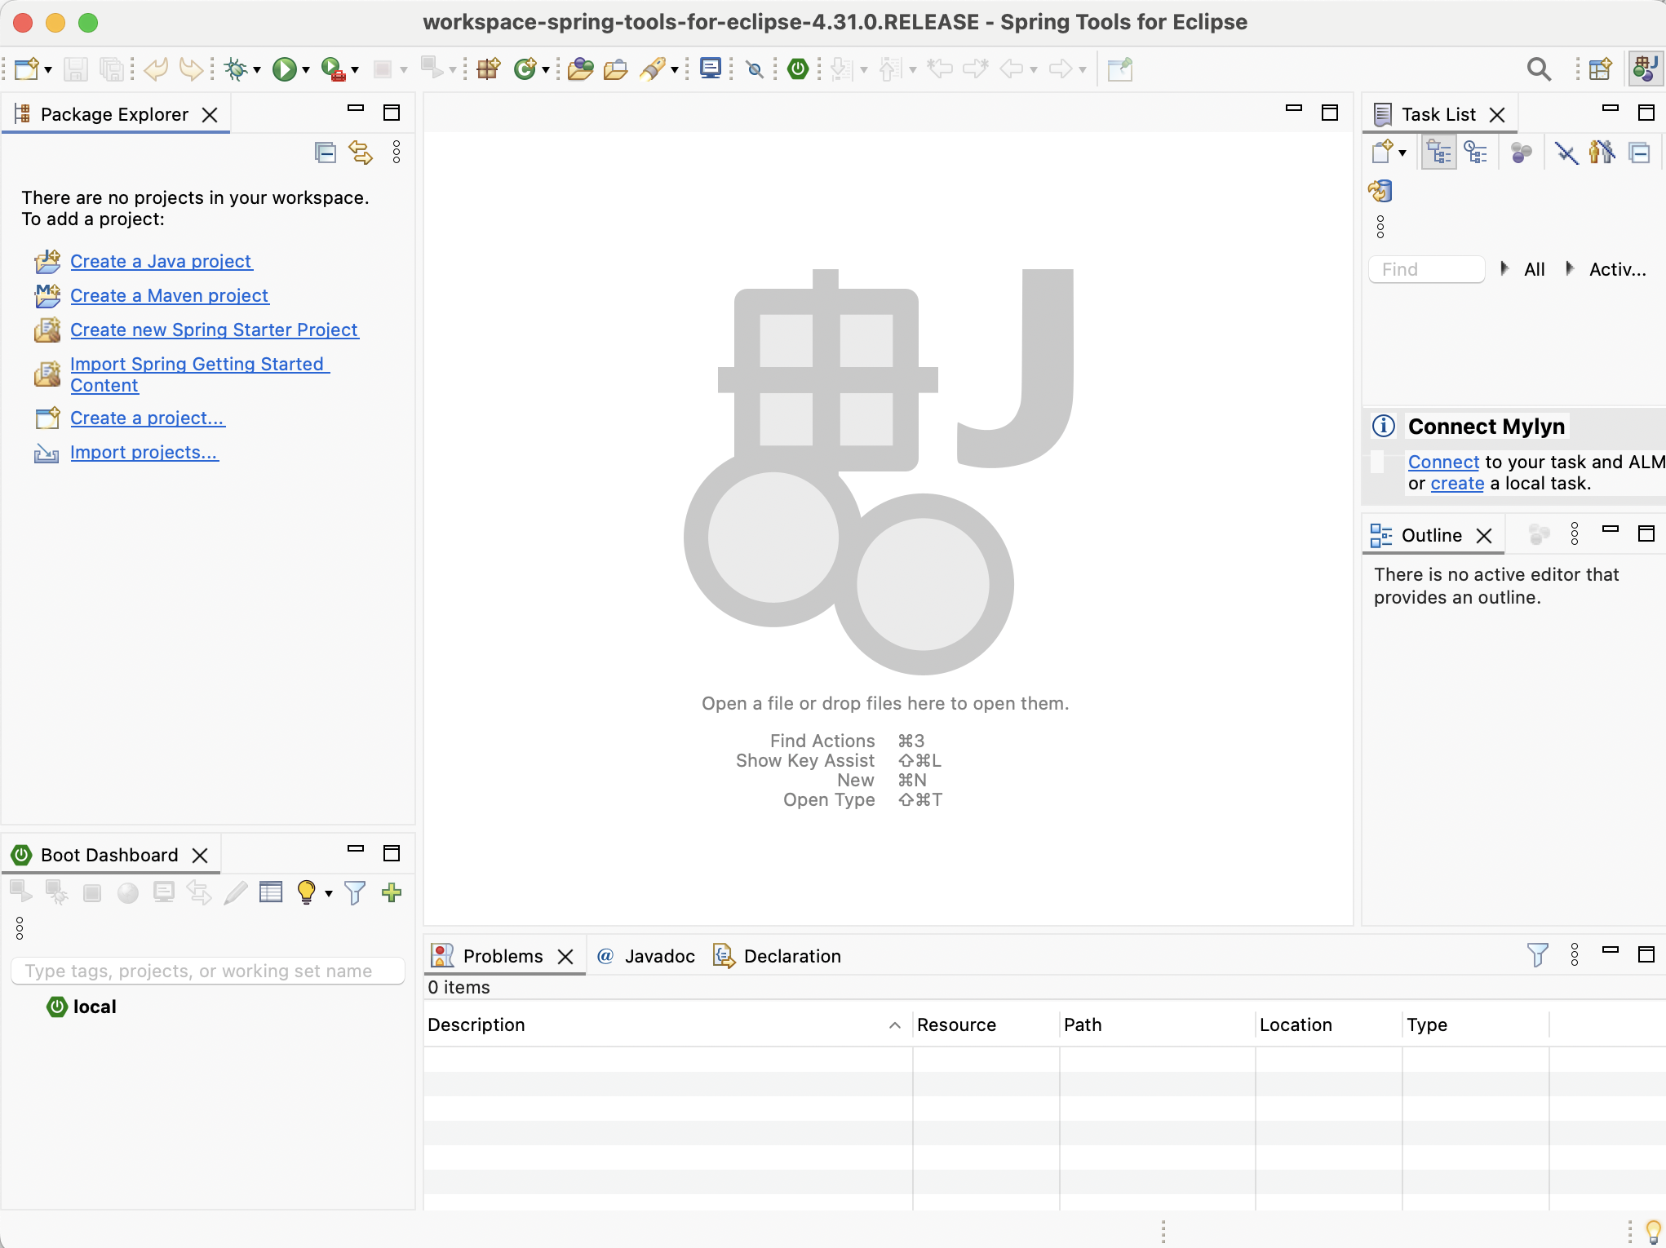Viewport: 1666px width, 1248px height.
Task: Click Create new Spring Starter Project link
Action: [214, 330]
